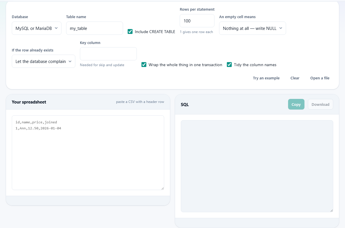Toggle Tidy the column names checkbox
Screen dimensions: 345x228
click(229, 65)
